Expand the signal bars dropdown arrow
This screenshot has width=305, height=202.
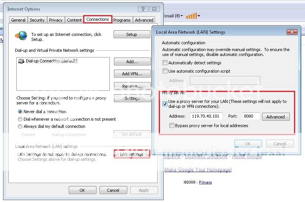(x=199, y=16)
